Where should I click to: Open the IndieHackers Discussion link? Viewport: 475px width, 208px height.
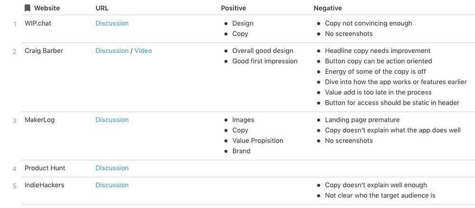[112, 185]
